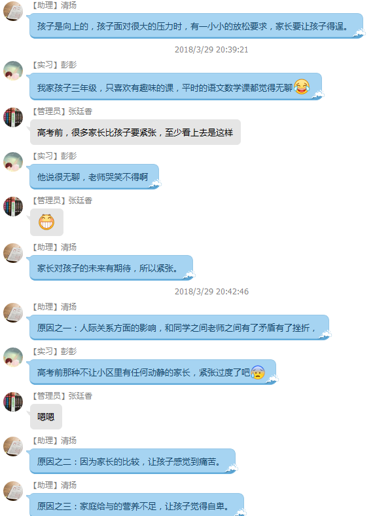Select the 嗯嗯 message bubble

point(46,416)
